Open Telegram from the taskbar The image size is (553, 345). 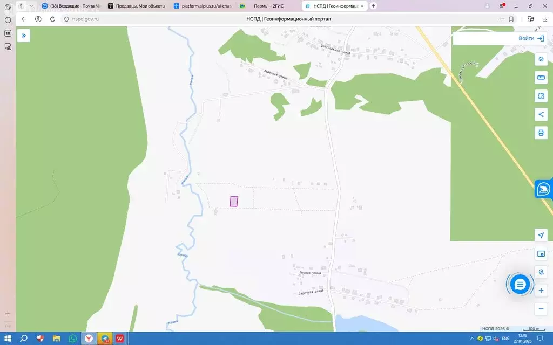click(x=105, y=339)
